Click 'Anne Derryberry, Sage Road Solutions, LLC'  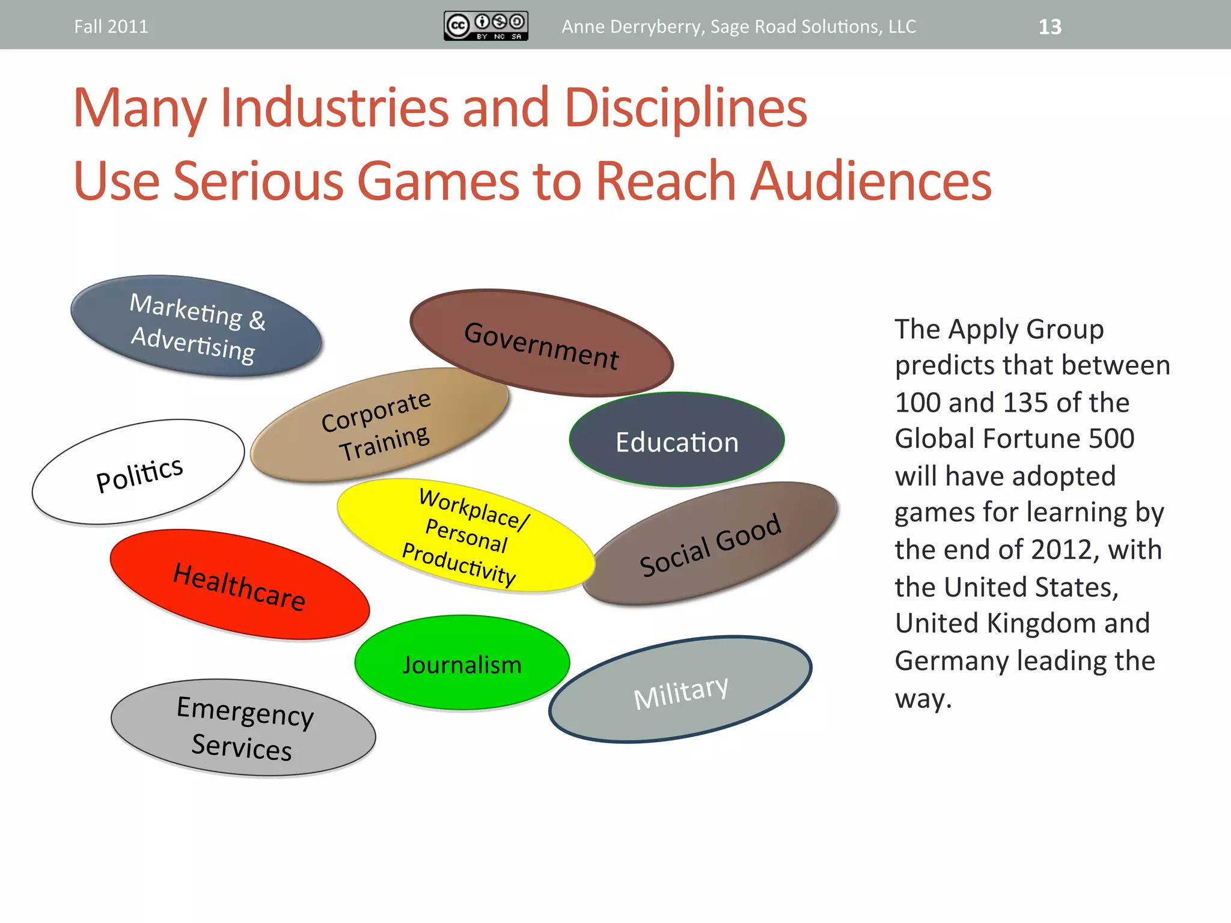tap(739, 26)
